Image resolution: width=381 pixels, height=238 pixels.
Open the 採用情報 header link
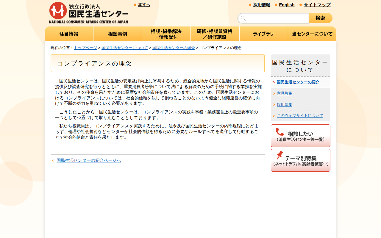pyautogui.click(x=262, y=5)
